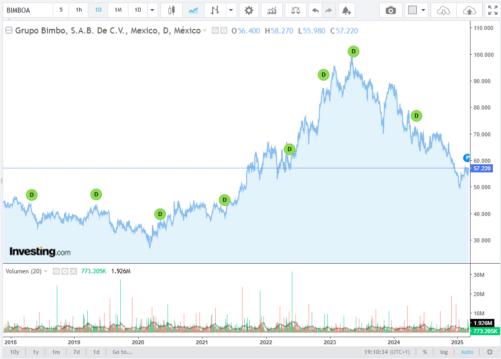The image size is (501, 359).
Task: Click the H58.270 high value
Action: coord(279,31)
